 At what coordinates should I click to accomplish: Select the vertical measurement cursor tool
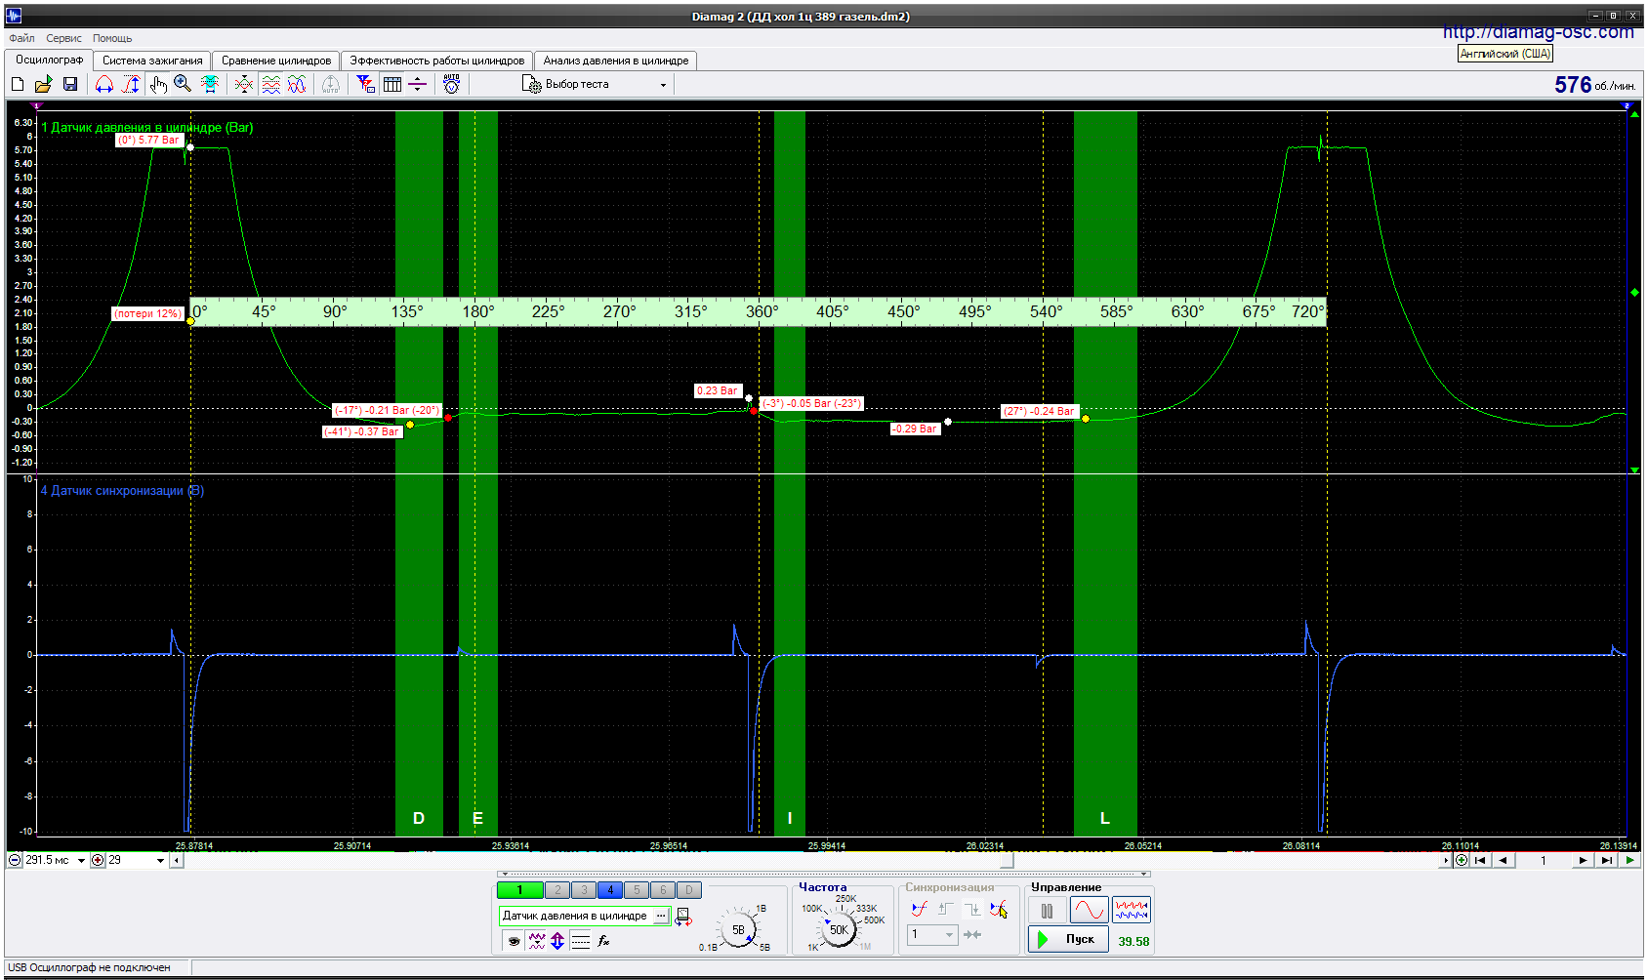(131, 85)
